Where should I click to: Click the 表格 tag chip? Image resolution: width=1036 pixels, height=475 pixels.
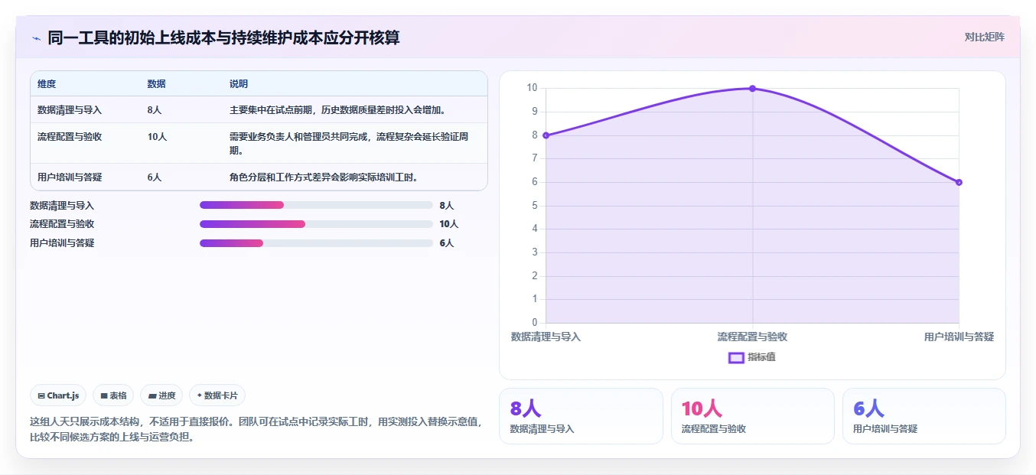tap(113, 395)
